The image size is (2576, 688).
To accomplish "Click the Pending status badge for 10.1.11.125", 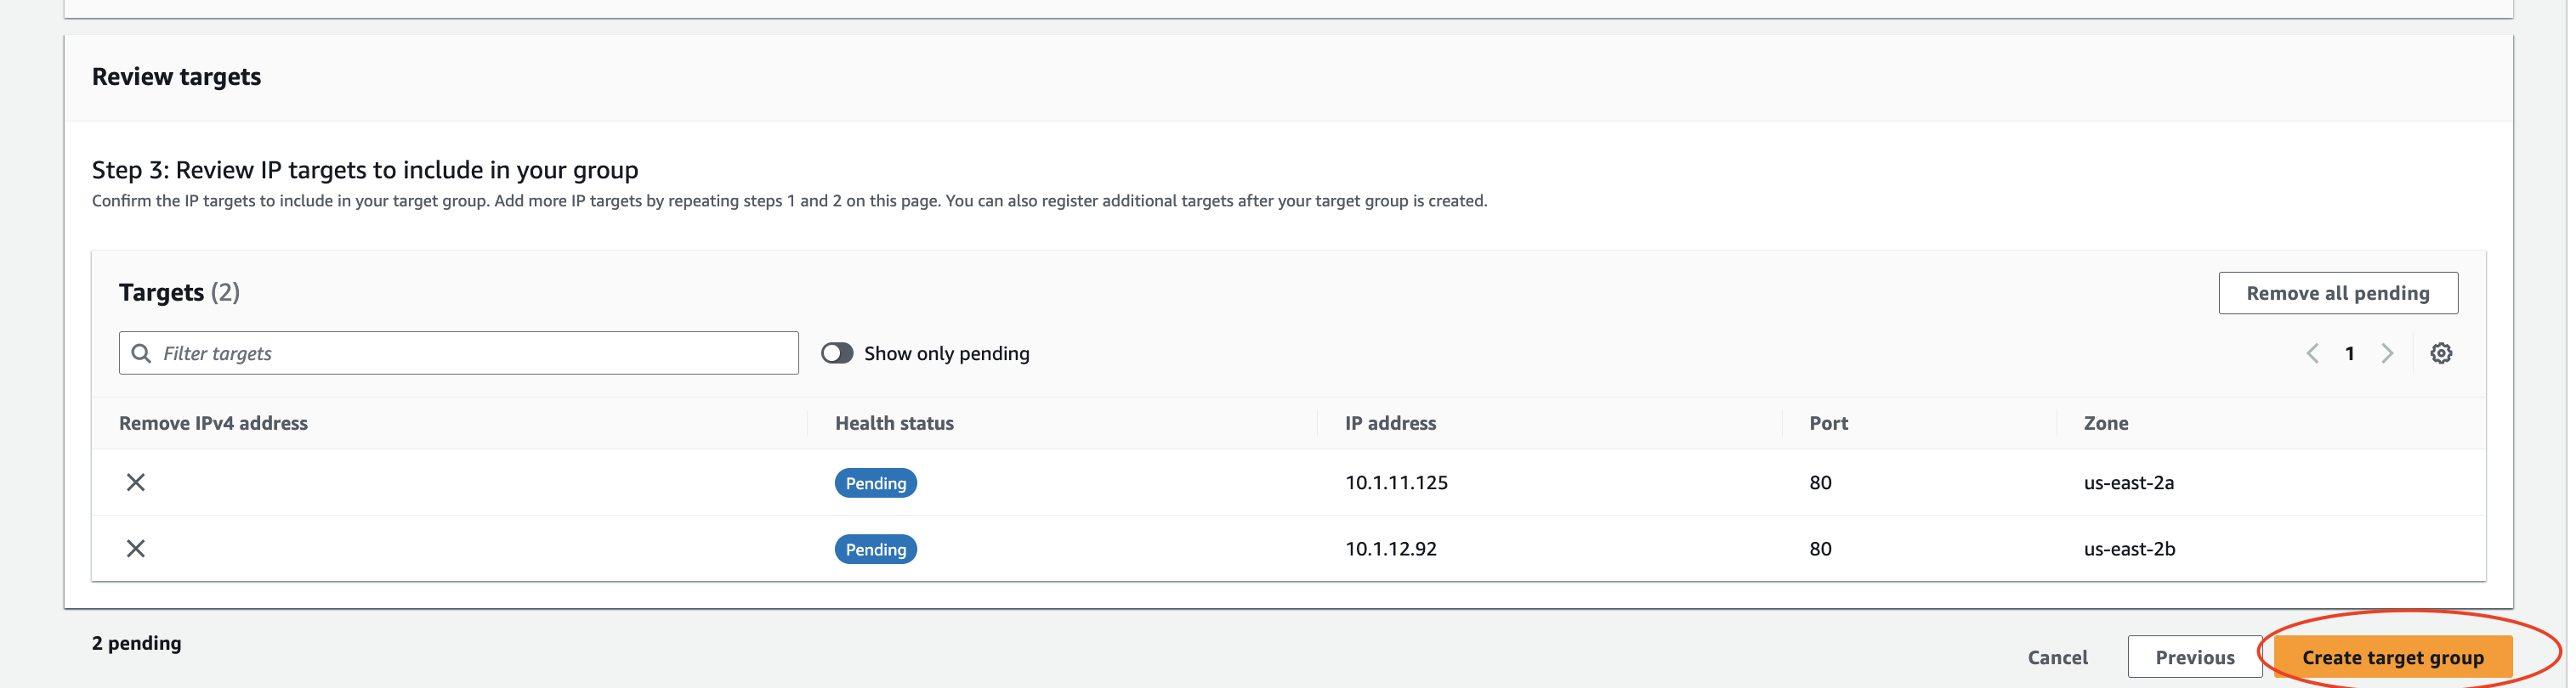I will (875, 482).
